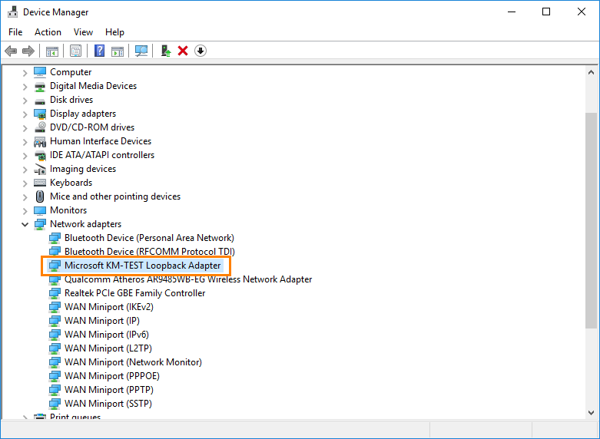Open the Action menu
The image size is (600, 439).
tap(48, 32)
